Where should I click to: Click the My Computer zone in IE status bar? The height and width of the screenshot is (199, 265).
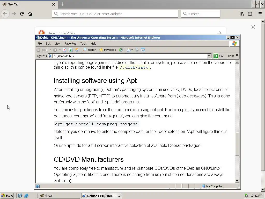click(213, 186)
